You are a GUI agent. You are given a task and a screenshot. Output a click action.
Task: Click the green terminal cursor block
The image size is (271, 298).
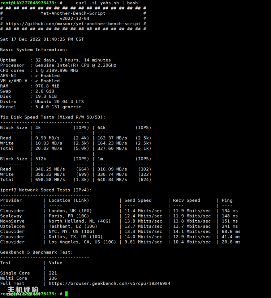point(66,294)
